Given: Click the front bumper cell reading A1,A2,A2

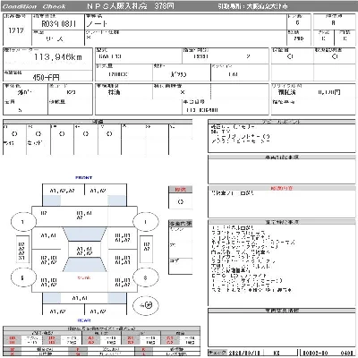Looking at the screenshot, I should click(63, 191).
